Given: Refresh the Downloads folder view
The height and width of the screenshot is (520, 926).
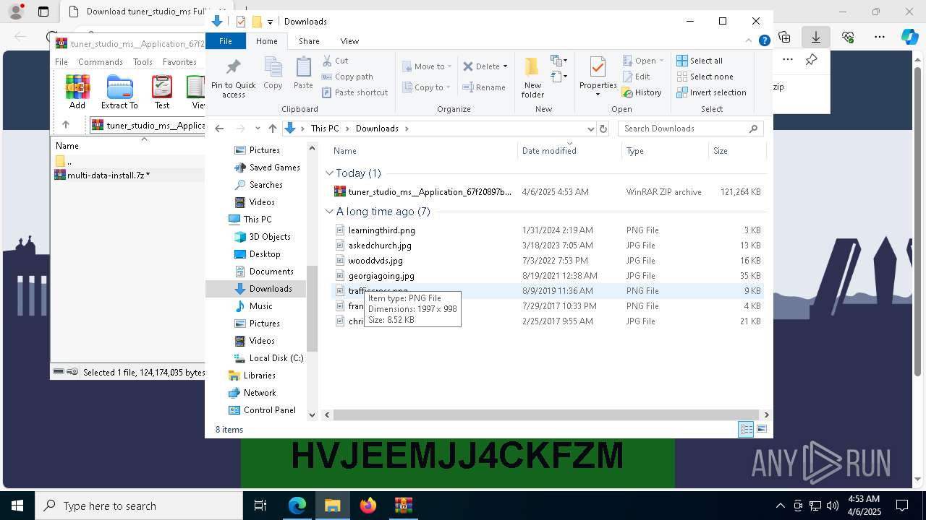Looking at the screenshot, I should (603, 129).
